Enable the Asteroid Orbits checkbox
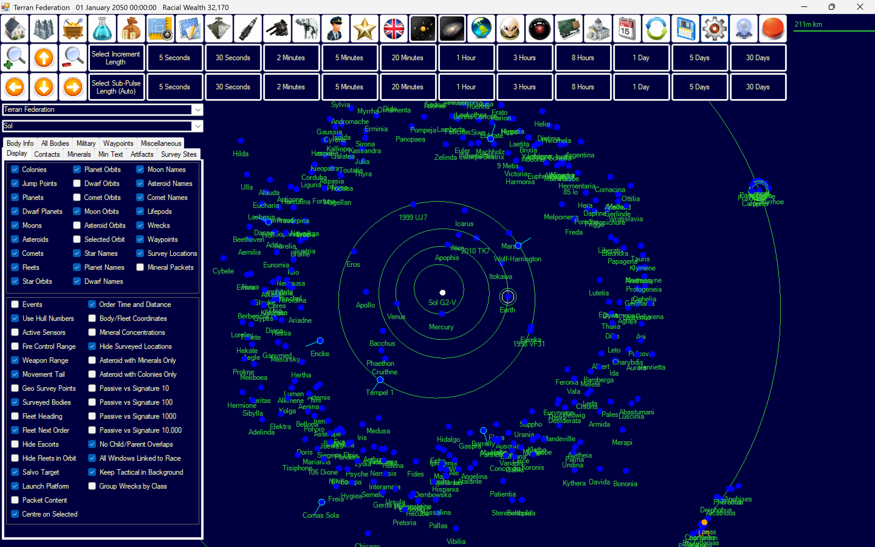 pyautogui.click(x=77, y=225)
